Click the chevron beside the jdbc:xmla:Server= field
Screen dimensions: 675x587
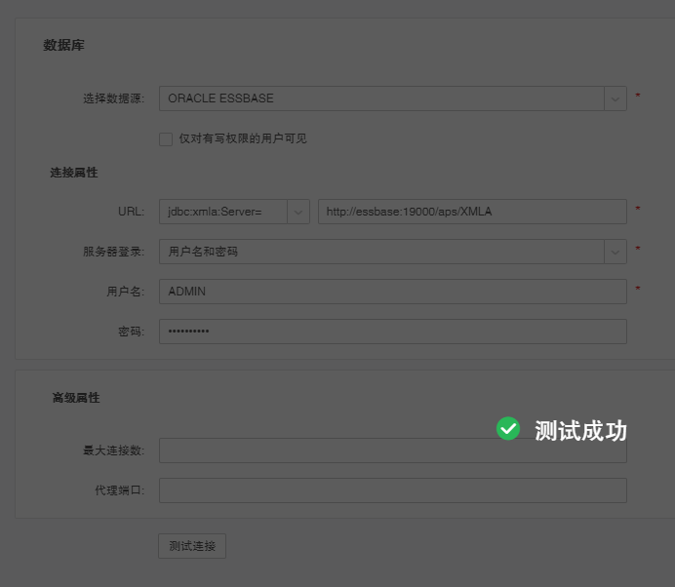(x=298, y=212)
